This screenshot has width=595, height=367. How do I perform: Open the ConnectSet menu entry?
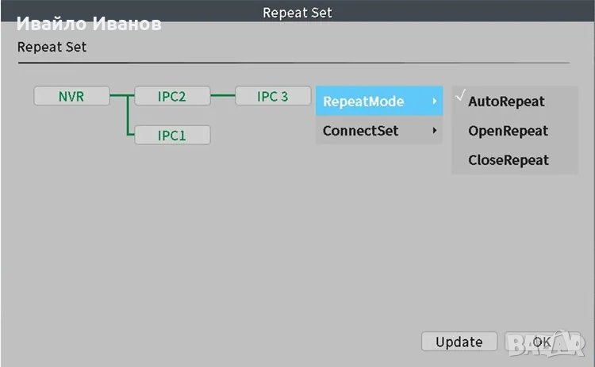(x=360, y=131)
